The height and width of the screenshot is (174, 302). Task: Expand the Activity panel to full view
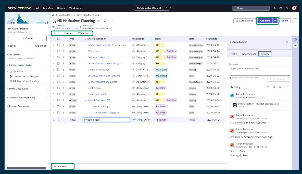click(x=286, y=87)
